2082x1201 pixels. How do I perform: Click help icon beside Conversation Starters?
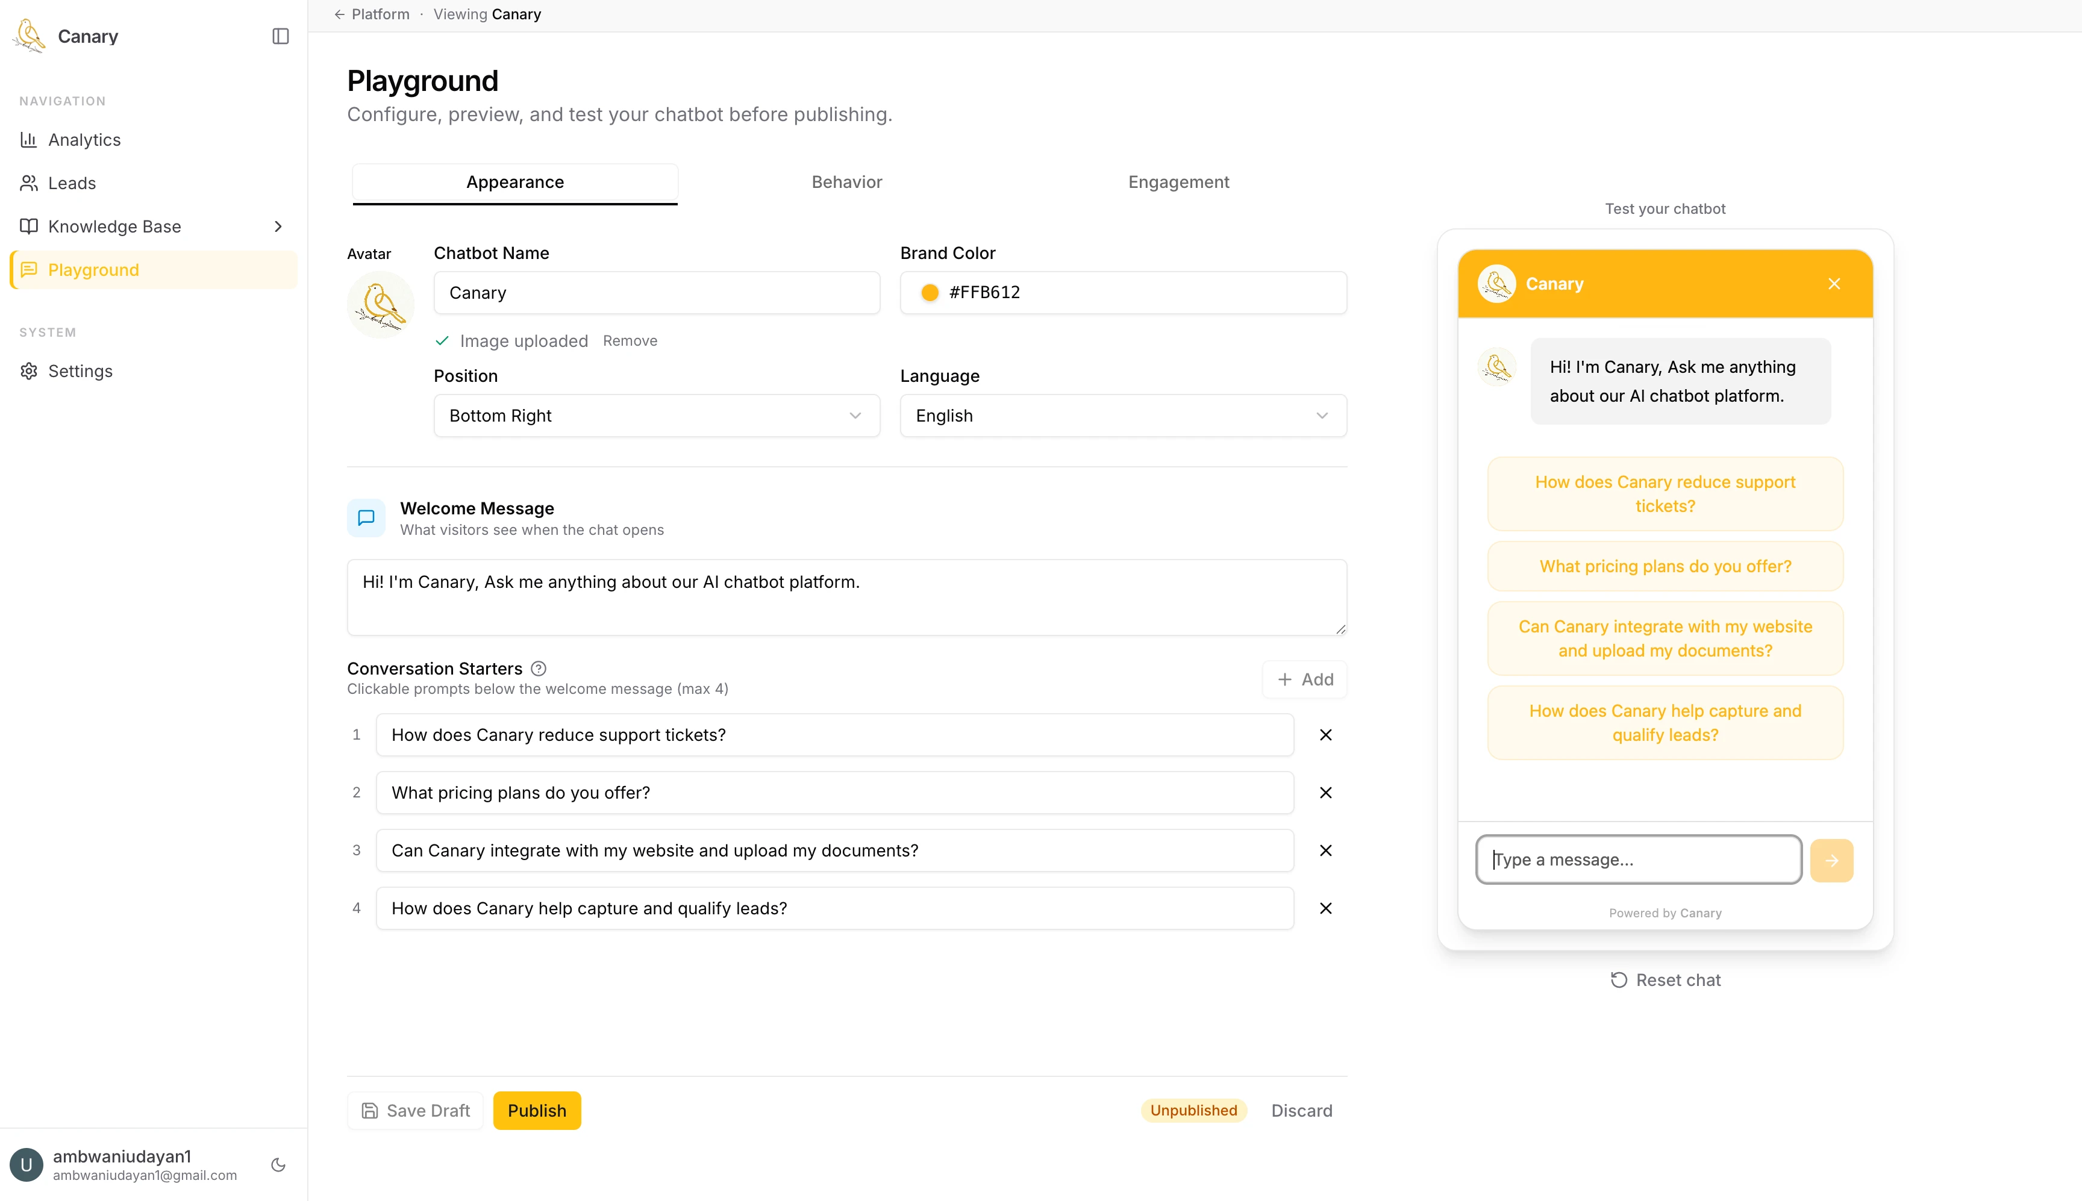coord(539,668)
